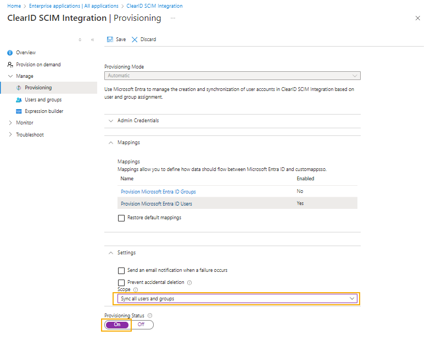Screen dimensions: 431x353
Task: Open Users and groups
Action: 43,100
